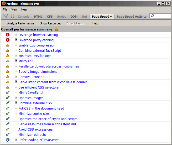Expand the Leverage proxy caching rule
The width and height of the screenshot is (172, 145).
click(16, 40)
